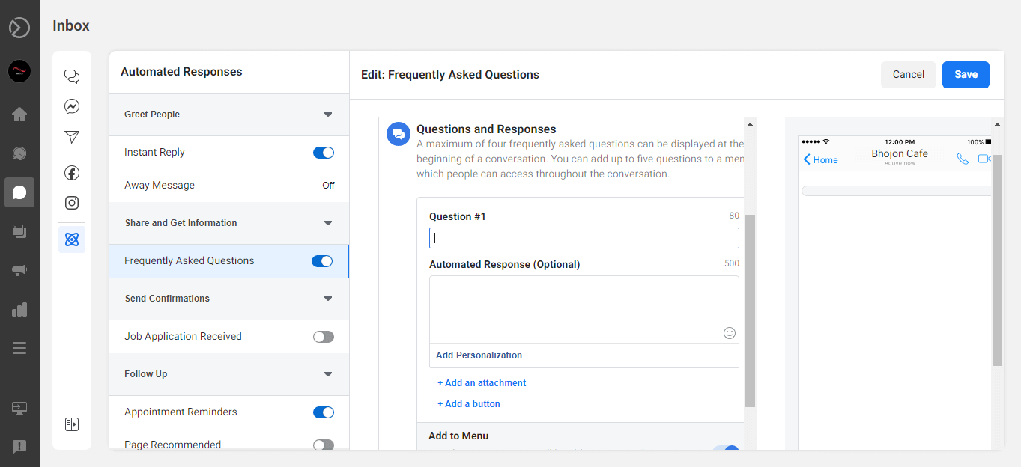
Task: Open the Insights bar chart icon
Action: click(20, 309)
